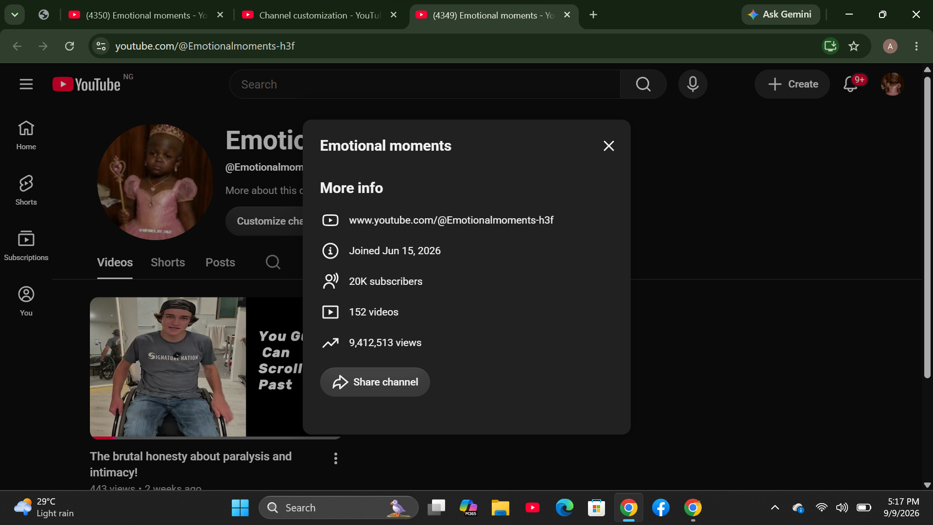Image resolution: width=933 pixels, height=525 pixels.
Task: Click the YouTube search input field
Action: coord(425,84)
